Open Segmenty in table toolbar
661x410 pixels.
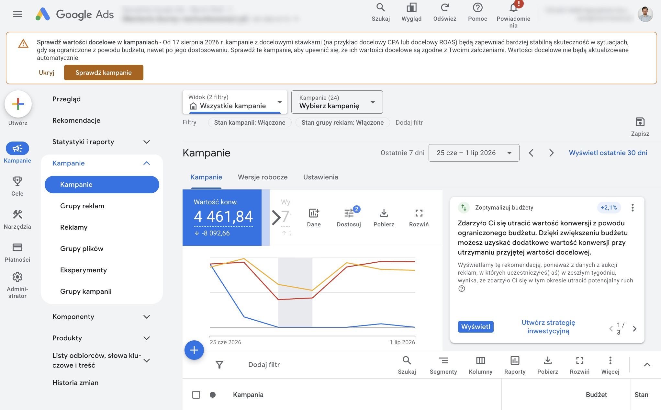[x=443, y=365]
